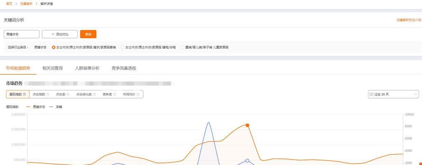This screenshot has height=165, width=422.
Task: Open help icon beside 展现指数
Action: click(24, 94)
